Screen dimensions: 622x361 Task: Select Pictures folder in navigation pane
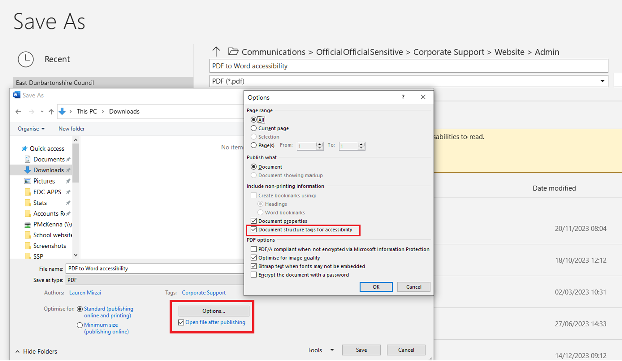pos(44,181)
